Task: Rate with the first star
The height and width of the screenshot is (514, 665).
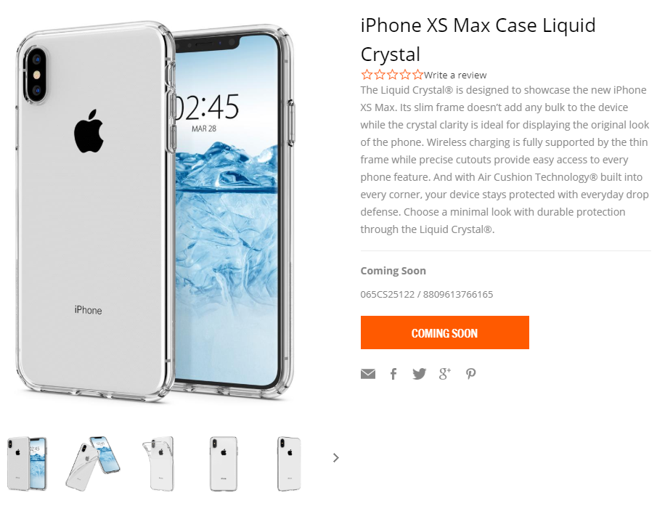Action: (367, 75)
